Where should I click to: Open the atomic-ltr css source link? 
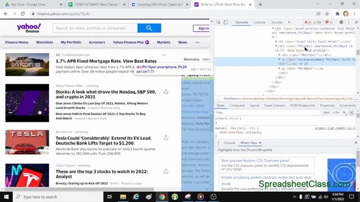pos(335,128)
